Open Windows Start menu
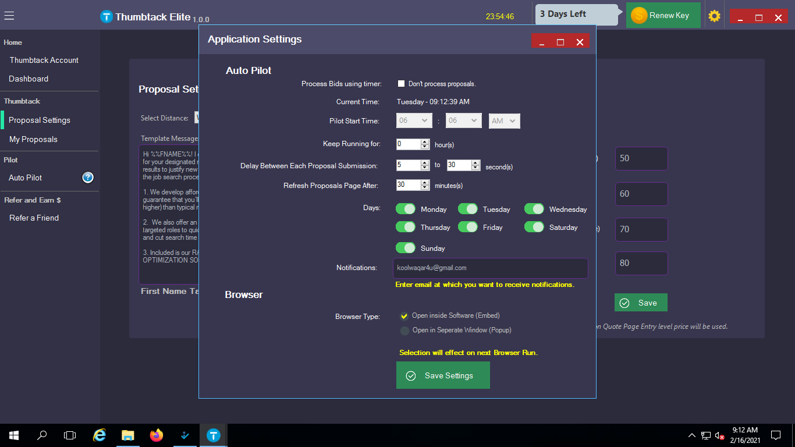Image resolution: width=795 pixels, height=447 pixels. 14,435
